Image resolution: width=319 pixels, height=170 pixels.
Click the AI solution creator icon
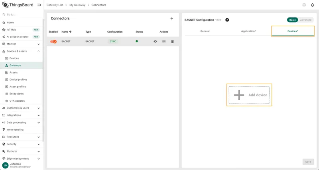pyautogui.click(x=4, y=37)
